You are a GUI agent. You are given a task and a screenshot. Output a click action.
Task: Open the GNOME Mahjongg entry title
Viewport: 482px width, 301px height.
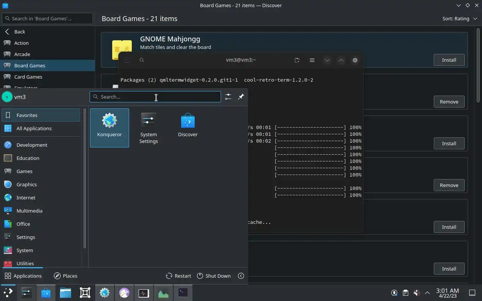[170, 39]
